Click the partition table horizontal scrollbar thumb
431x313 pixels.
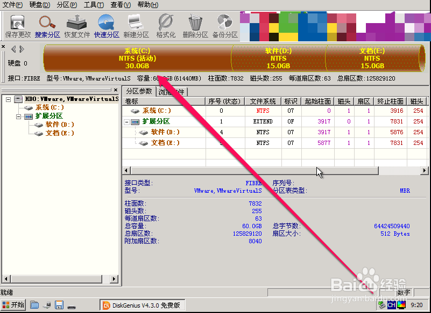click(x=255, y=170)
